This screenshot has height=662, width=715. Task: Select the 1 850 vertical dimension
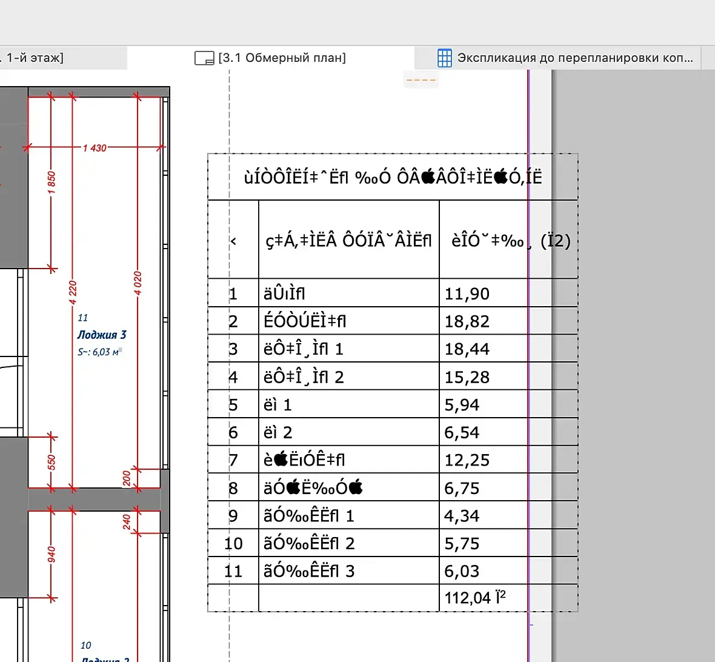52,182
